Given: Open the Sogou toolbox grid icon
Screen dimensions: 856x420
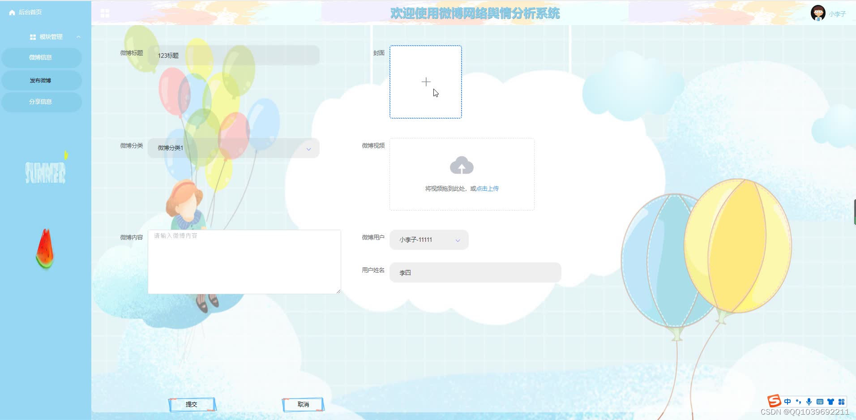Looking at the screenshot, I should (x=841, y=402).
